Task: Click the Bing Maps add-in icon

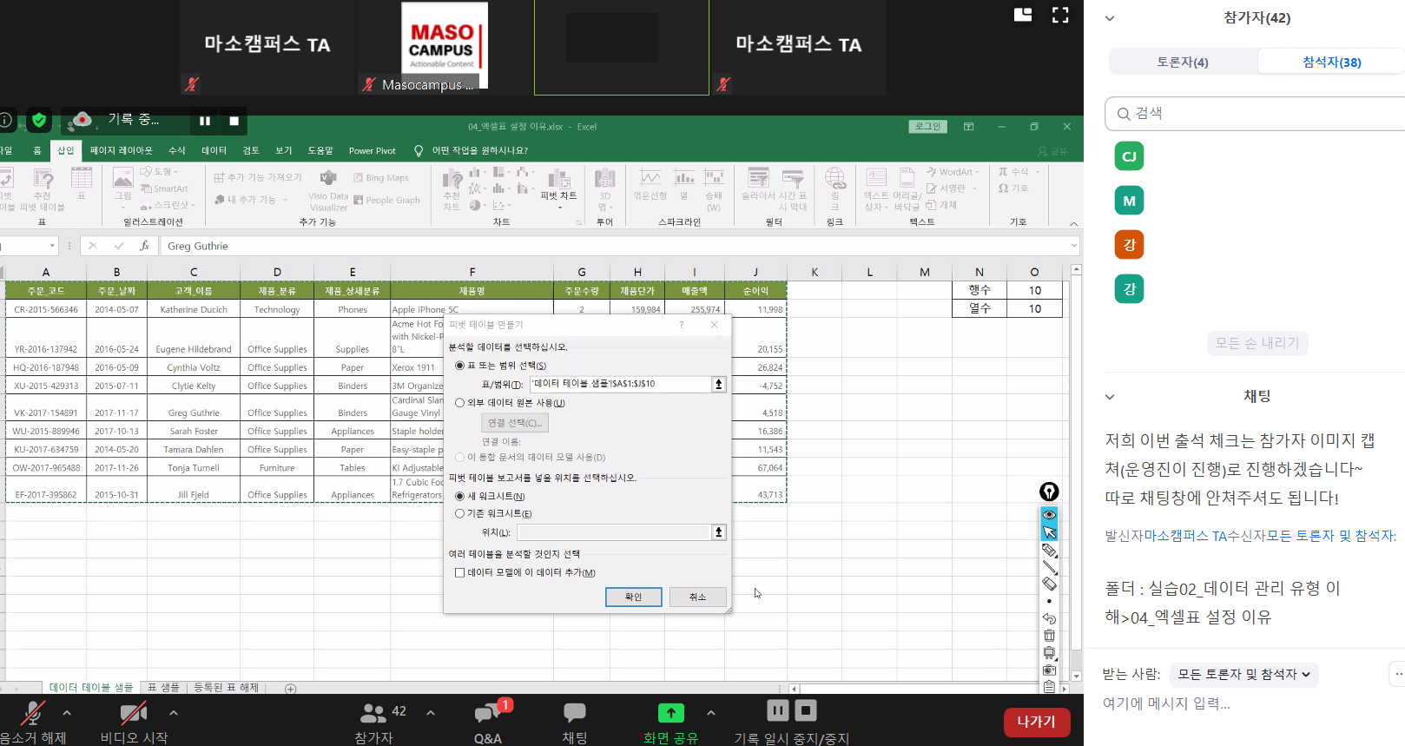Action: (359, 178)
